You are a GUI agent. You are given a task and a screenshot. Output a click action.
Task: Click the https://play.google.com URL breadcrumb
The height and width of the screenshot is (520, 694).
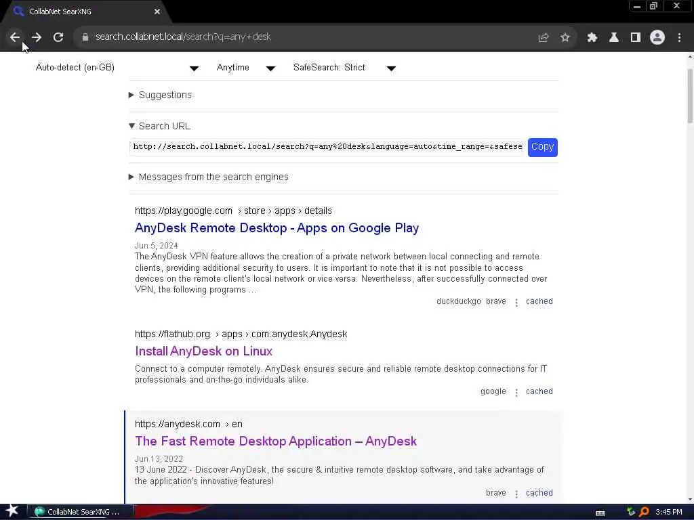233,211
